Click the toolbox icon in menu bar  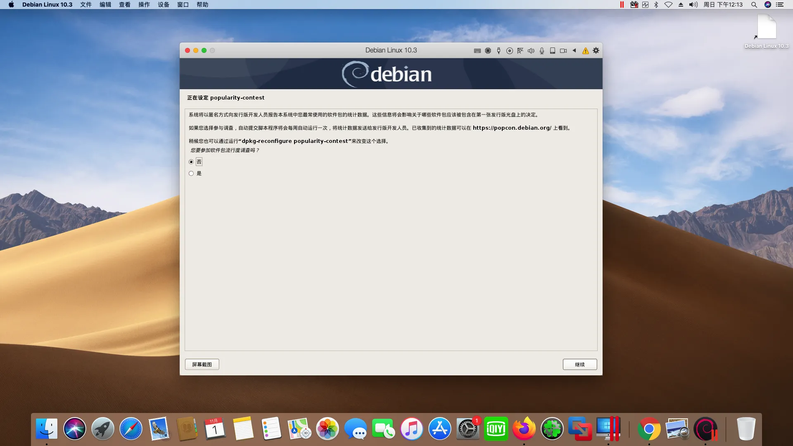coord(634,5)
